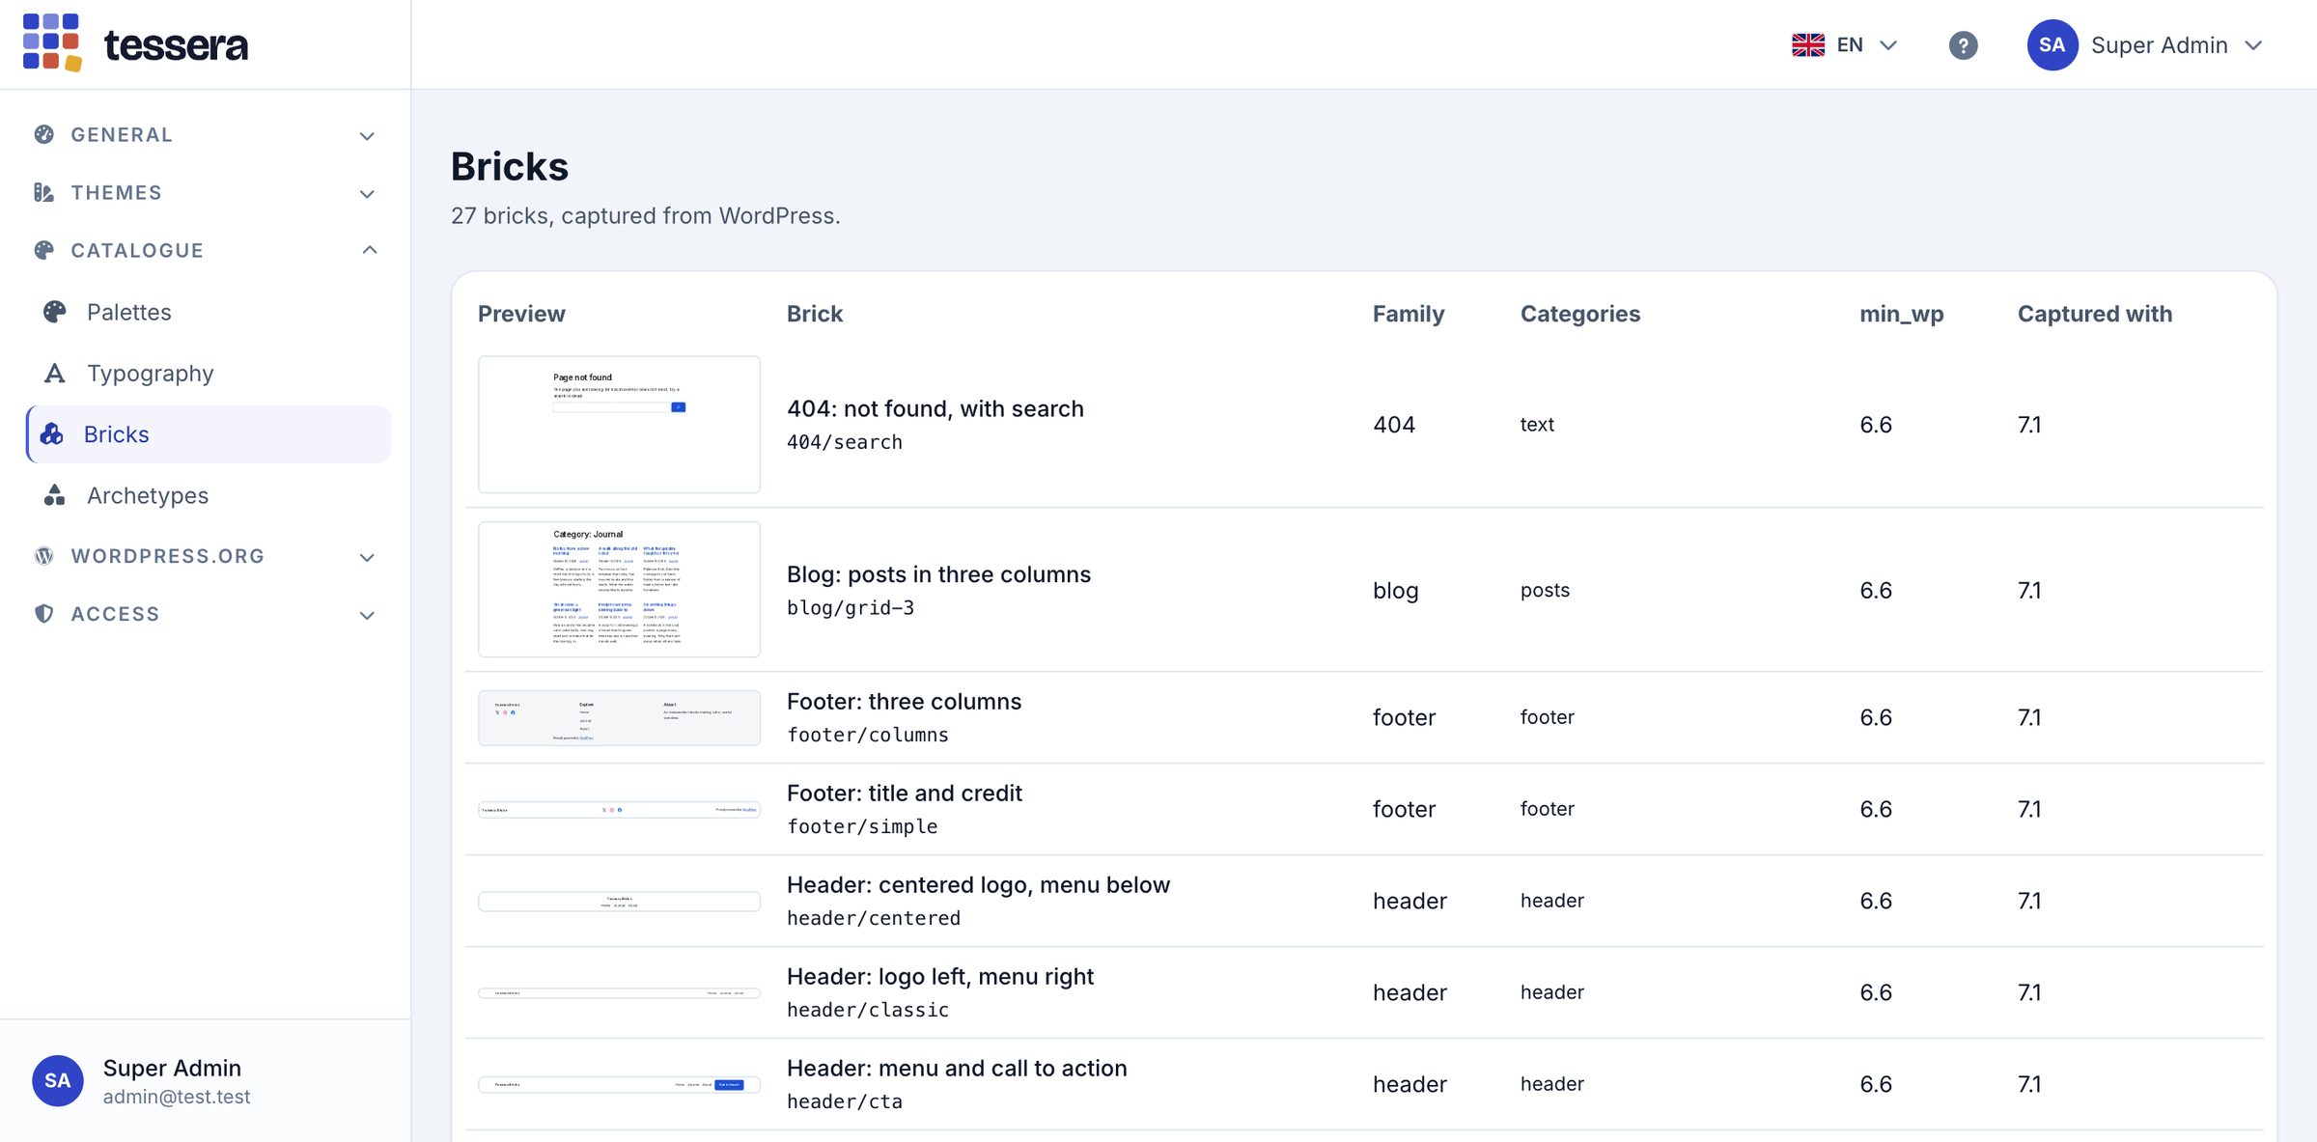The width and height of the screenshot is (2317, 1142).
Task: Select Bricks in the sidebar
Action: pyautogui.click(x=209, y=434)
